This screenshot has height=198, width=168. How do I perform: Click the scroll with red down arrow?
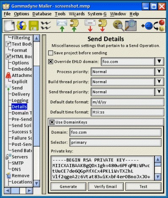pyautogui.click(x=103, y=25)
